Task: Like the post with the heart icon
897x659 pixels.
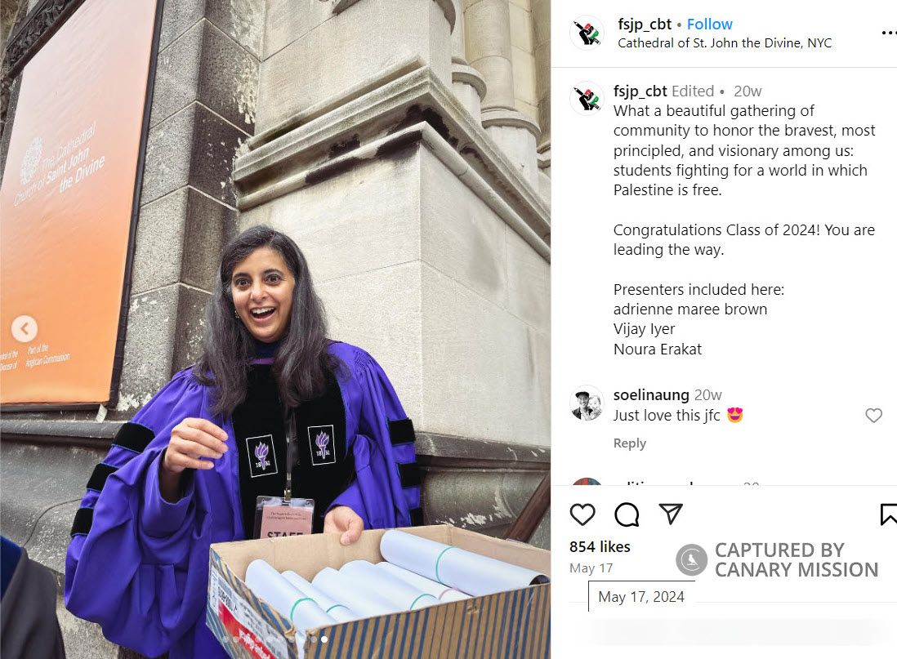Action: [x=582, y=514]
